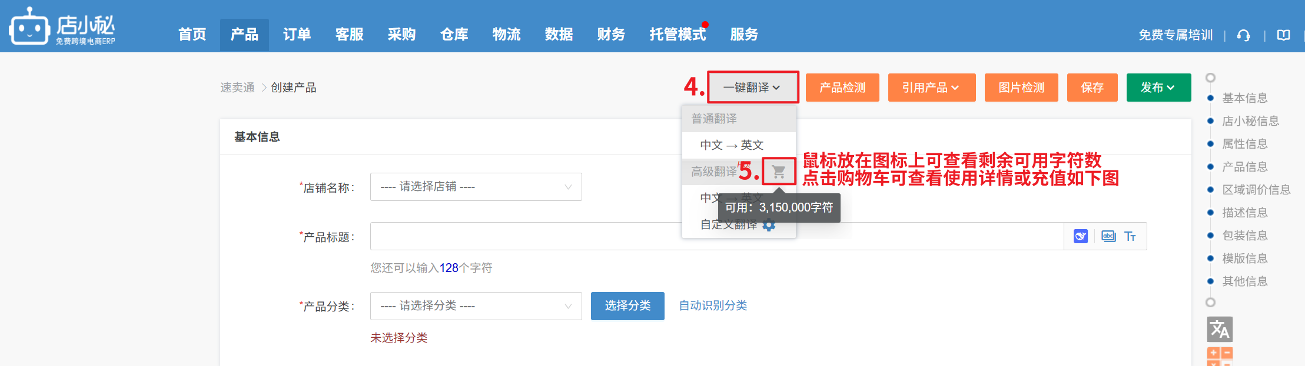Viewport: 1305px width, 366px height.
Task: Open 订单 in the top navigation
Action: coord(297,35)
